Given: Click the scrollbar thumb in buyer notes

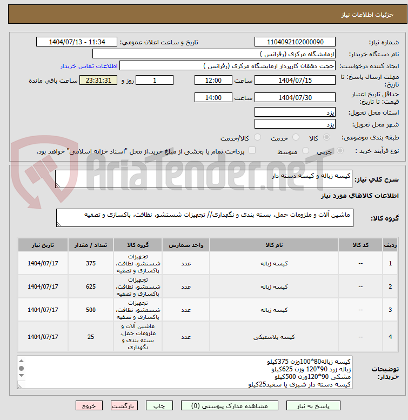Looking at the screenshot, I should click(22, 368).
